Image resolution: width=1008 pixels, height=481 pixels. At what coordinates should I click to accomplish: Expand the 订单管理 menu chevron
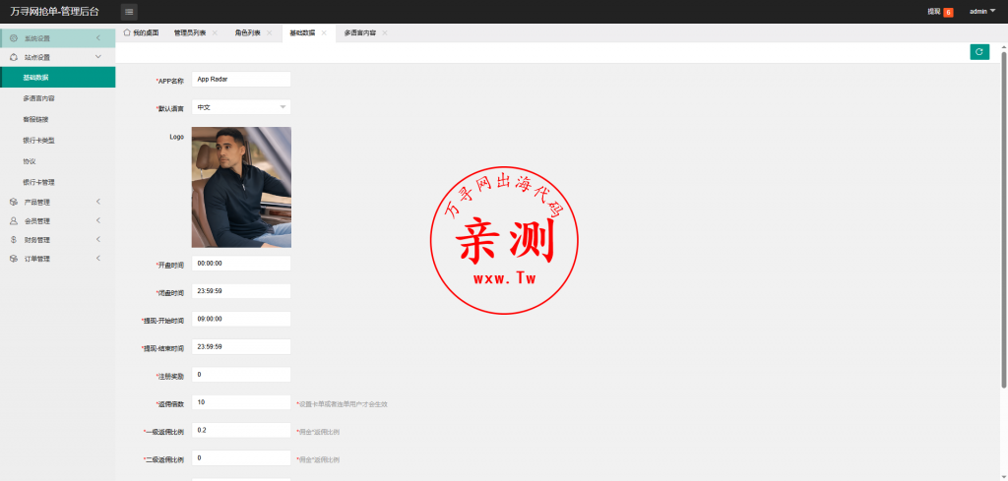[98, 259]
